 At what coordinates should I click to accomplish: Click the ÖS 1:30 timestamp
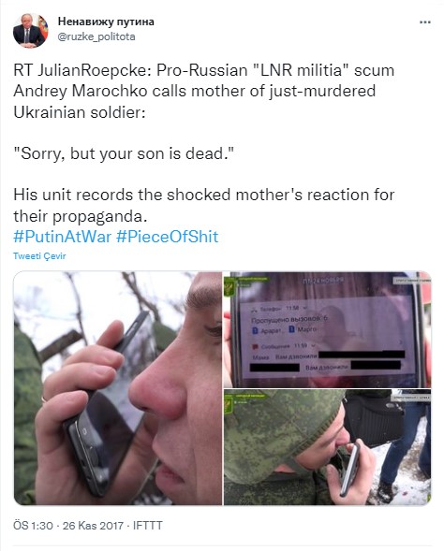coord(33,526)
